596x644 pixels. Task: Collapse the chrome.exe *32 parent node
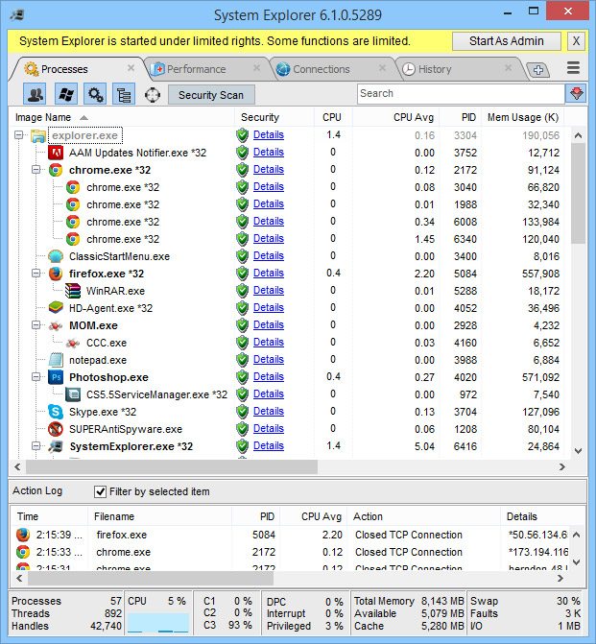pyautogui.click(x=36, y=169)
